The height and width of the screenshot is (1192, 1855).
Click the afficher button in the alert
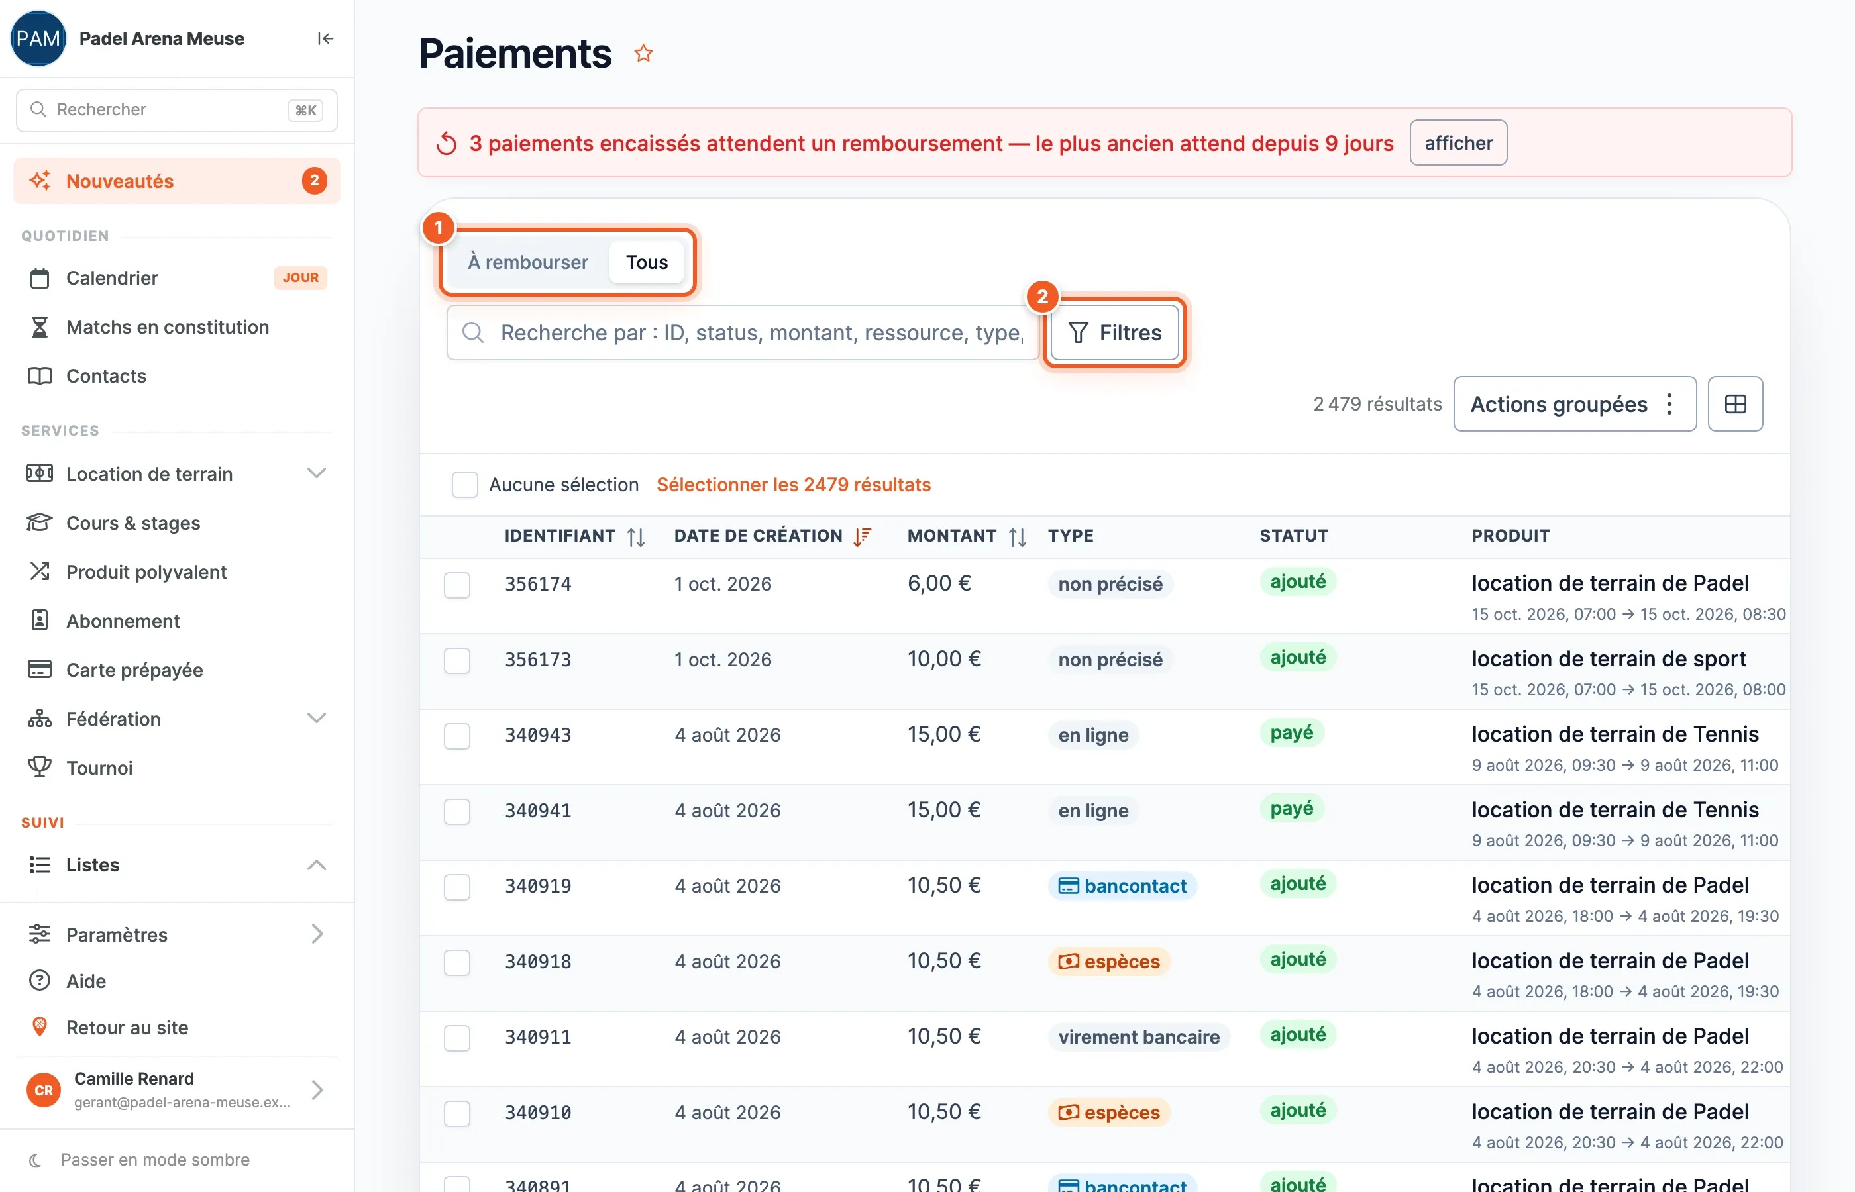click(1458, 142)
